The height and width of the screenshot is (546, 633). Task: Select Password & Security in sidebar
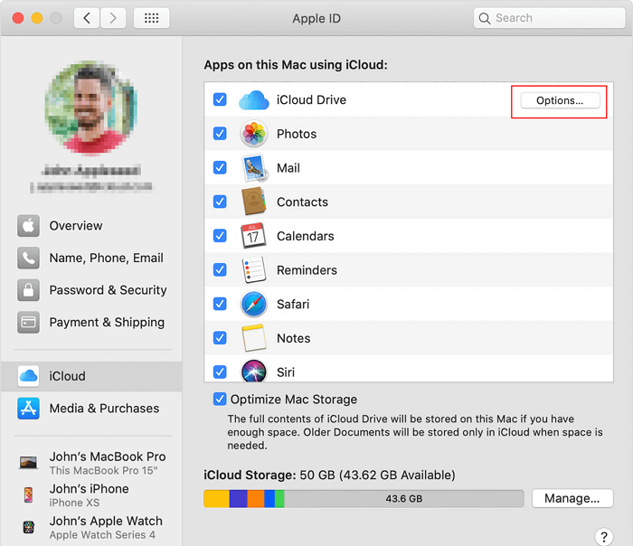click(x=108, y=290)
